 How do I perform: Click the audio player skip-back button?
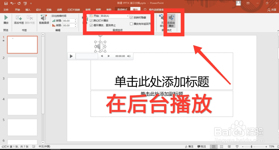[x=102, y=56]
